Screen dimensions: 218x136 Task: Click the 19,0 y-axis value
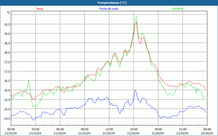7,34
